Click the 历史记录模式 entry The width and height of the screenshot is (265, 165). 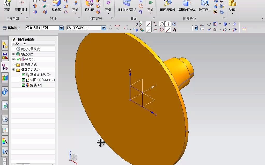(x=31, y=49)
